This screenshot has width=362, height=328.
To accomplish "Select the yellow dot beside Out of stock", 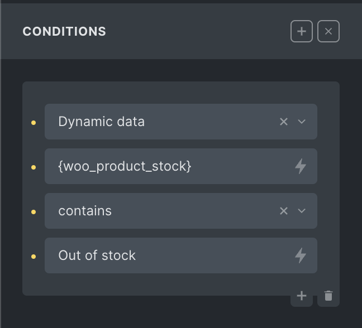I will pos(34,257).
